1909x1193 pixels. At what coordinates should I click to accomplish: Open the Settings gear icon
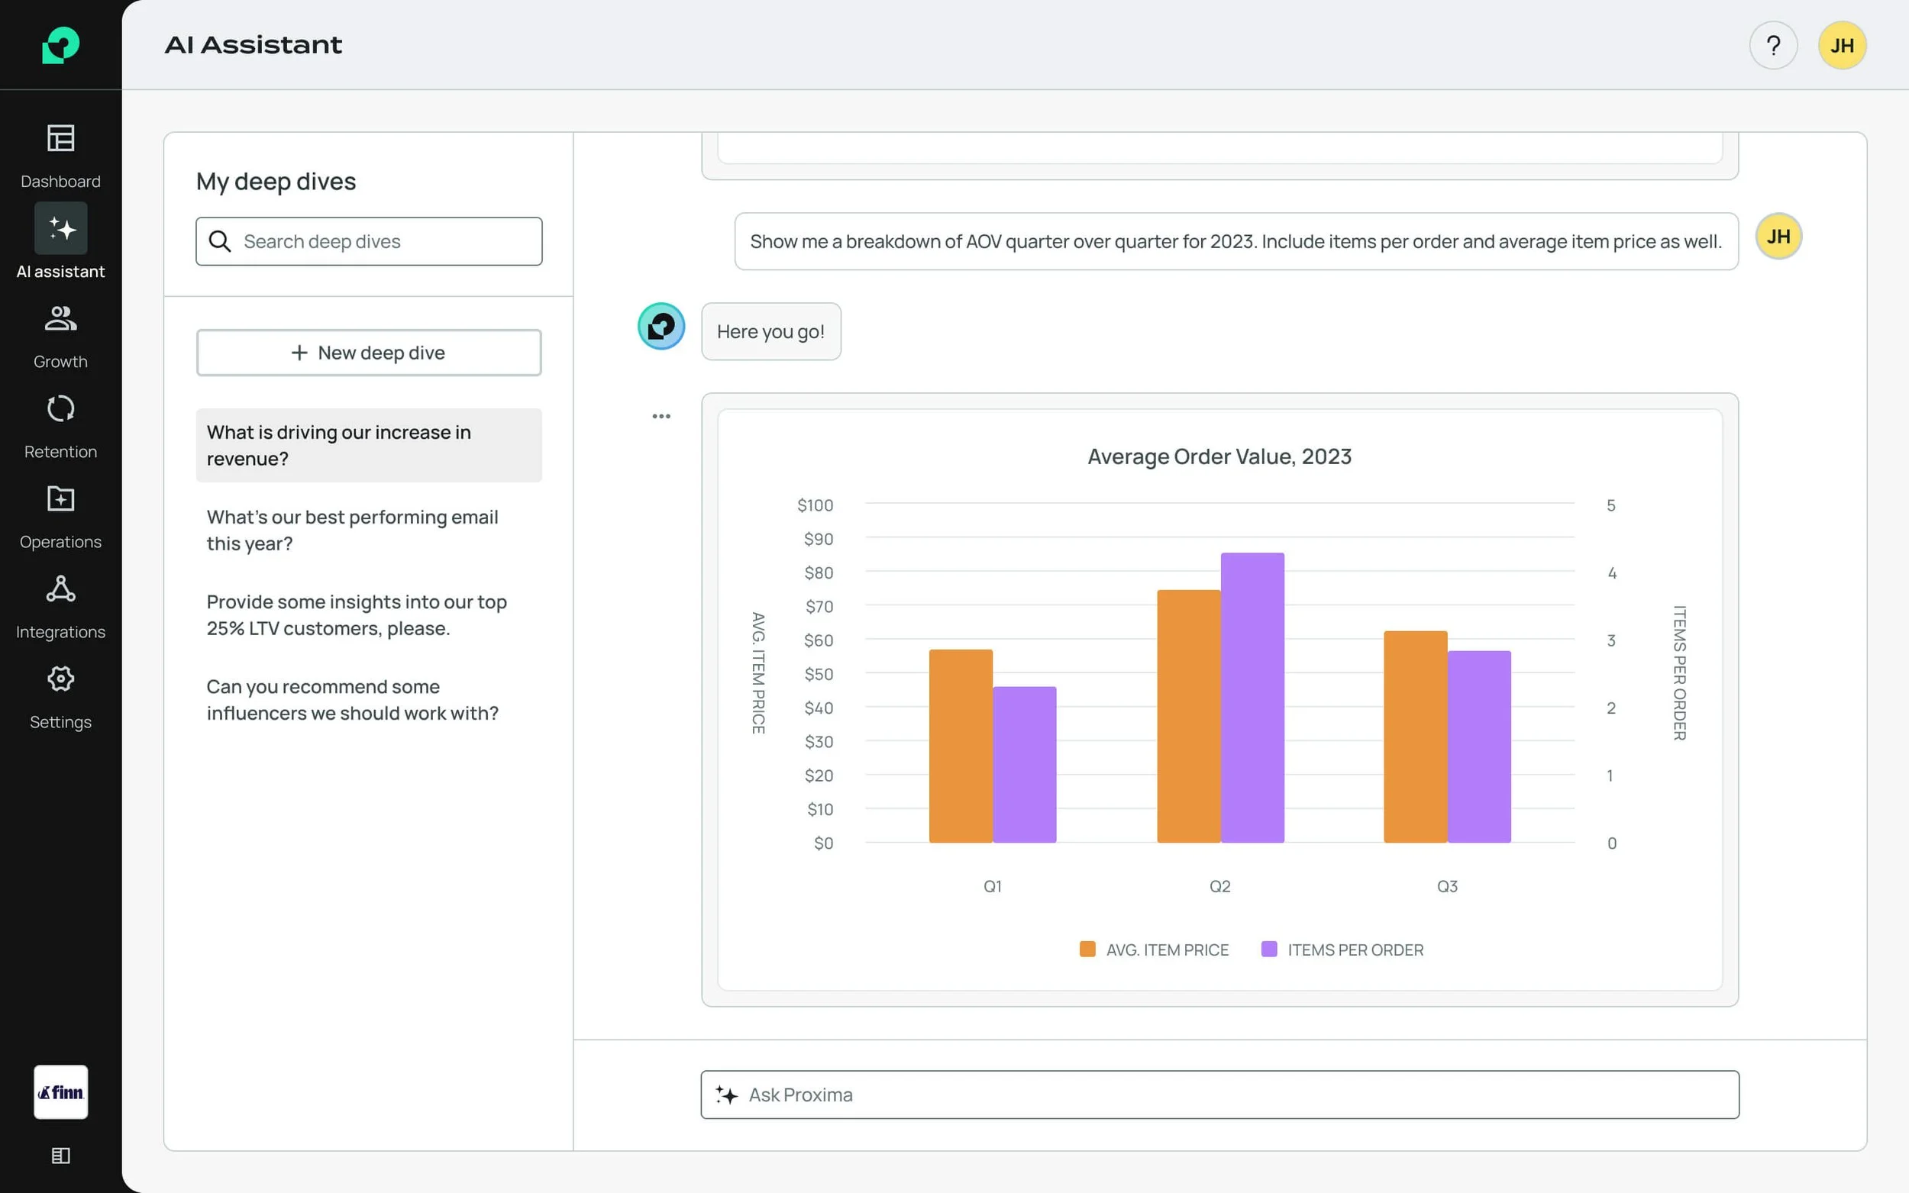point(61,679)
